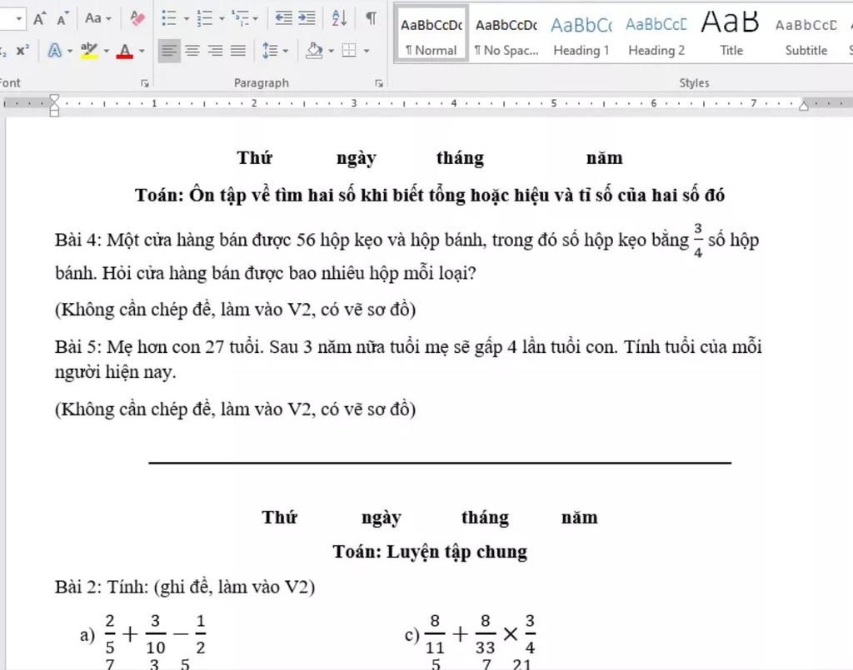The width and height of the screenshot is (853, 670).
Task: Apply a bulleted list
Action: coord(169,18)
